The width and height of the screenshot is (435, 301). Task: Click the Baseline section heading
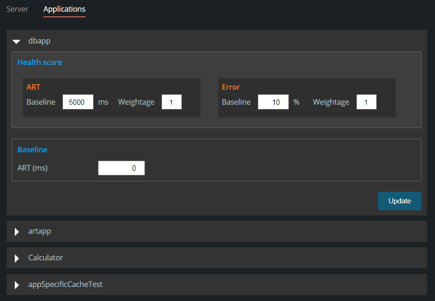pos(32,149)
